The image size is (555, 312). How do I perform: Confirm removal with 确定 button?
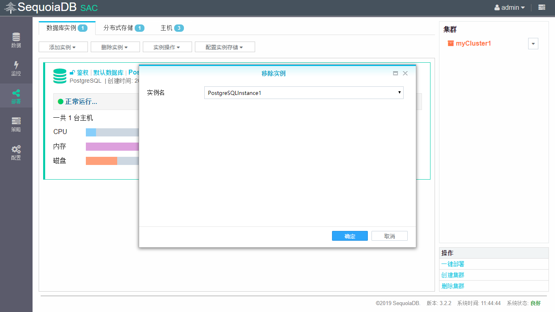pyautogui.click(x=350, y=236)
